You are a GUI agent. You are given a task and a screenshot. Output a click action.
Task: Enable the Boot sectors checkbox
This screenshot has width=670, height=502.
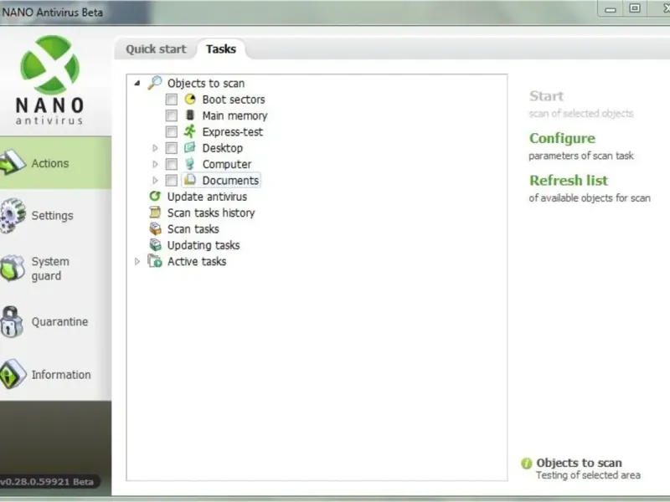pos(172,100)
